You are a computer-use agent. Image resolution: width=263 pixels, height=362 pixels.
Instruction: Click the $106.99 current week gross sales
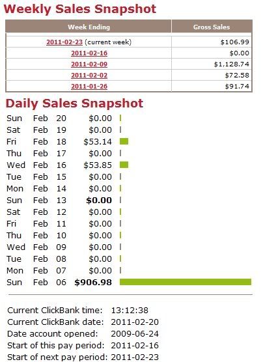pyautogui.click(x=235, y=42)
